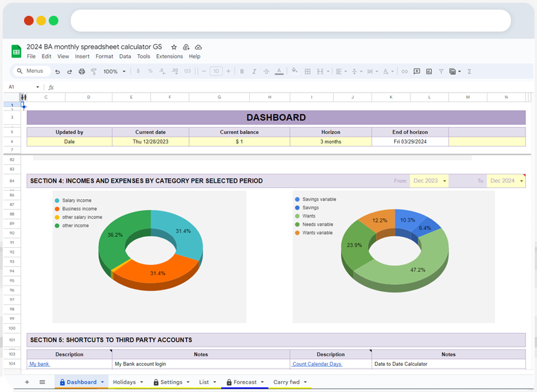Open the 123 number format menu

click(187, 71)
